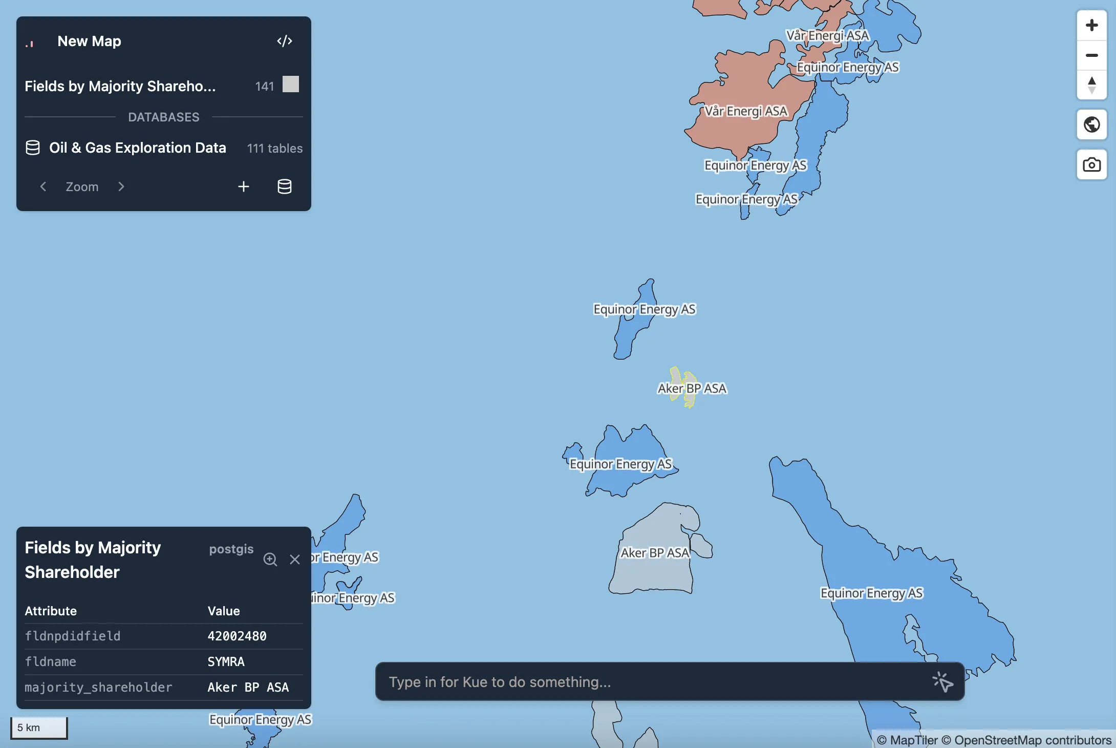This screenshot has width=1116, height=748.
Task: Open the OpenStreetMap contributors link
Action: [1026, 740]
